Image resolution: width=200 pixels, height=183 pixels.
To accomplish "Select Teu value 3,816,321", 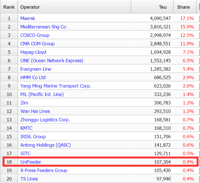I will pos(160,27).
